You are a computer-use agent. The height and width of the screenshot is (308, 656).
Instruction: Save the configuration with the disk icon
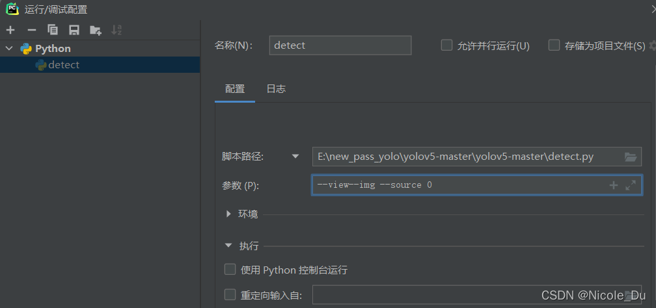(74, 30)
